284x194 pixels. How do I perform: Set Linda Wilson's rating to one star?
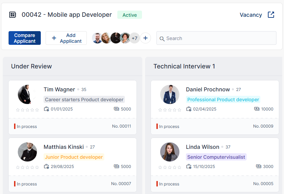point(160,167)
